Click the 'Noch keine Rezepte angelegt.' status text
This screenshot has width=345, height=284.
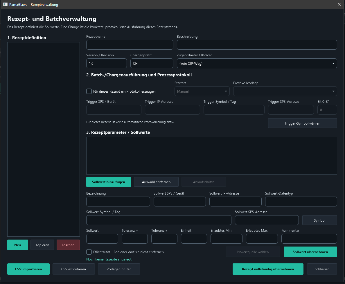coord(109,259)
